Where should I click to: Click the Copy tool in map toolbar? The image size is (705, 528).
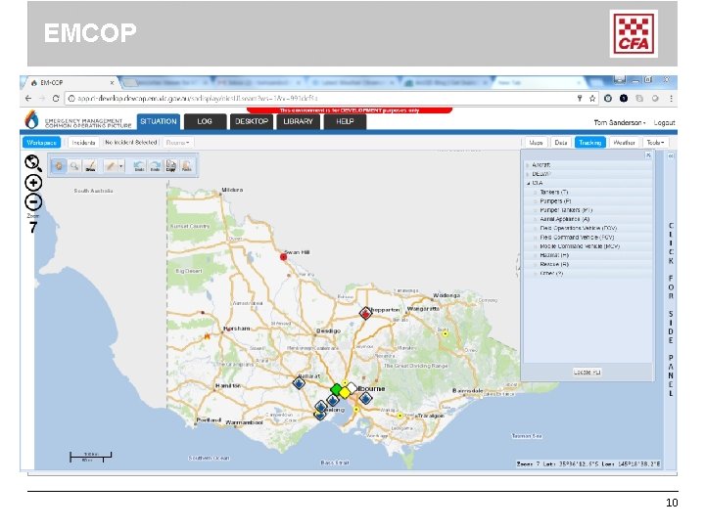pyautogui.click(x=170, y=166)
